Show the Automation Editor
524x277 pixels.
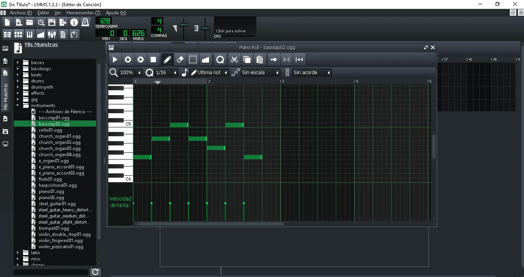tap(41, 35)
